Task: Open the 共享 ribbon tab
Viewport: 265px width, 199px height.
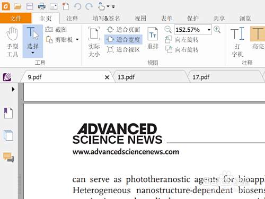Action: (x=219, y=18)
